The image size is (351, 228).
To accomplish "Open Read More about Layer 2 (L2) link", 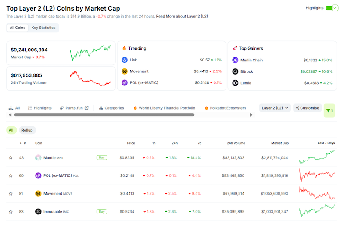I will point(182,16).
